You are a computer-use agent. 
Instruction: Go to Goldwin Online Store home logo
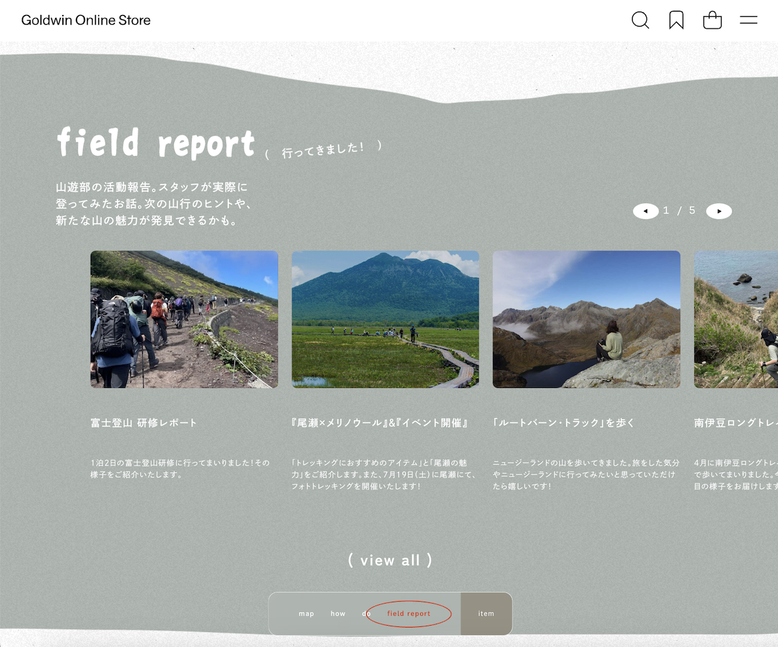click(x=86, y=20)
